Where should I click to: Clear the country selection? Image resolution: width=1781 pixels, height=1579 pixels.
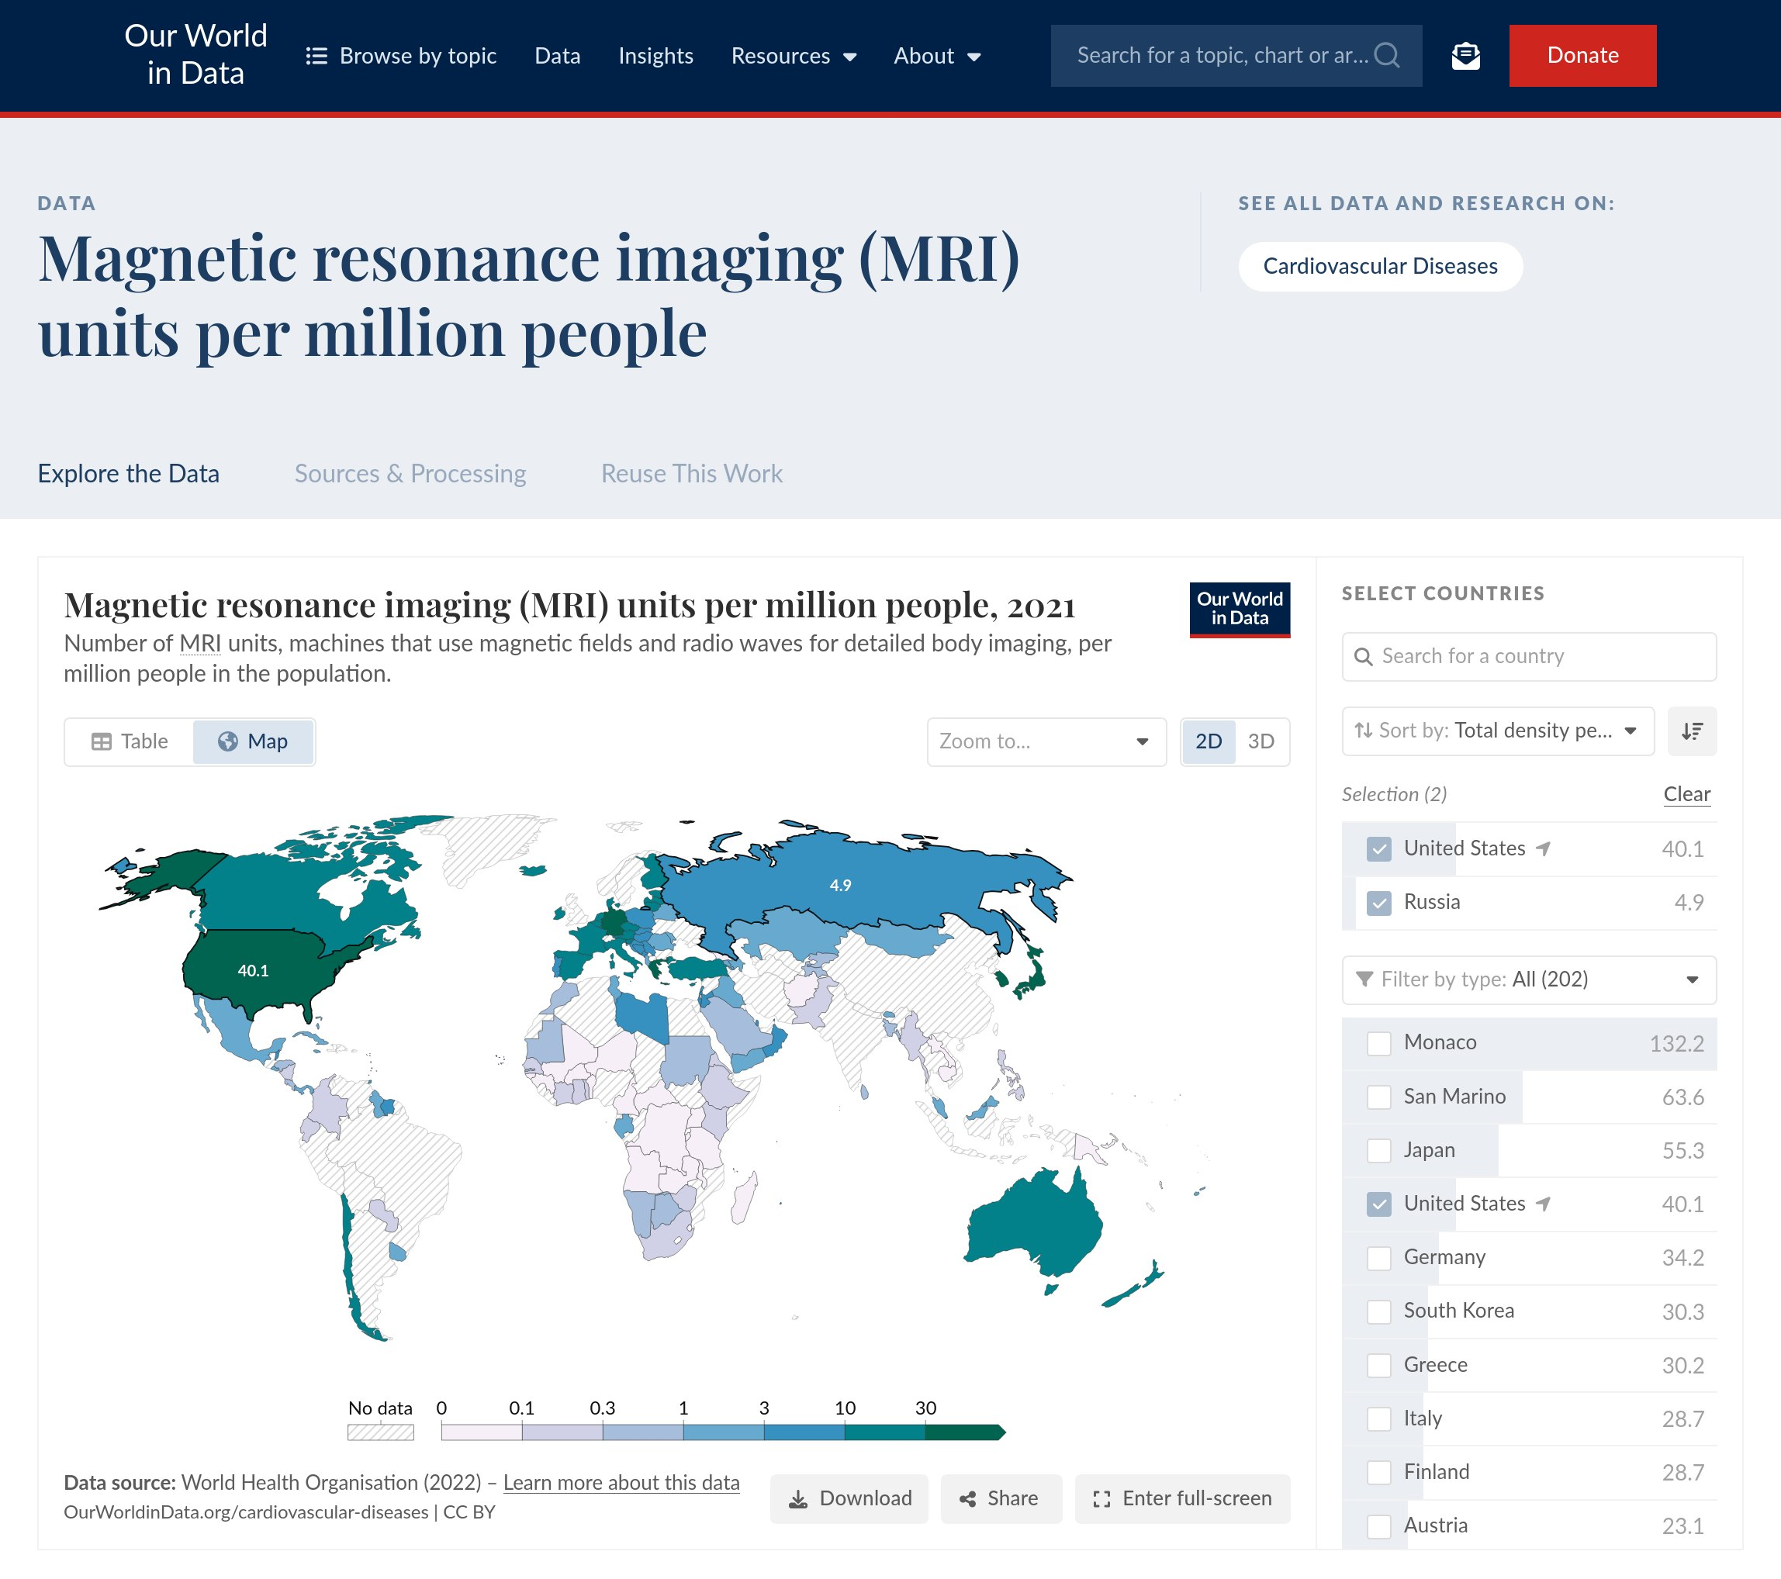pos(1687,794)
